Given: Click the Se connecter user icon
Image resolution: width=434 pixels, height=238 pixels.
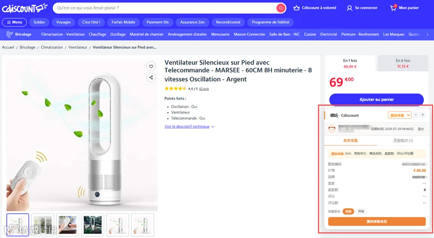Looking at the screenshot, I should pos(350,8).
